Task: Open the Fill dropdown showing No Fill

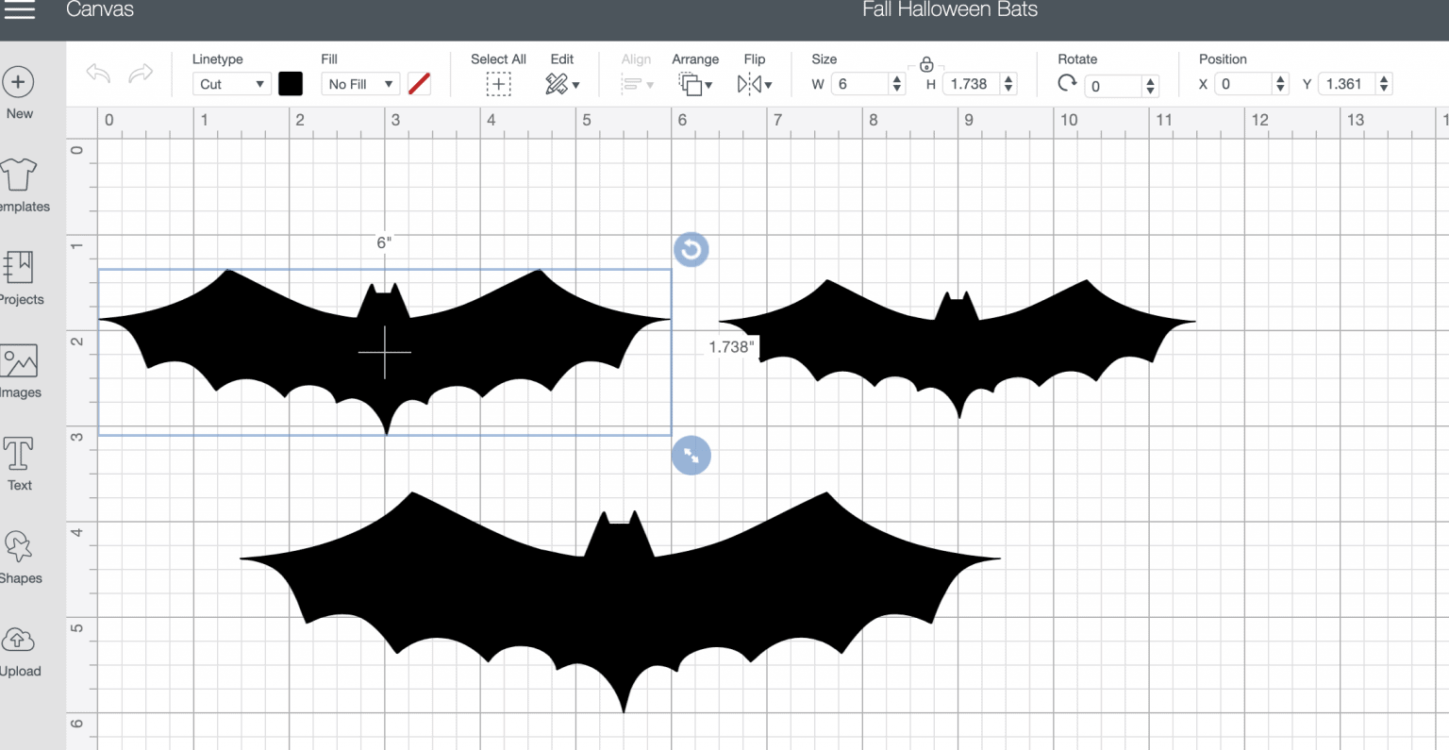Action: click(359, 84)
